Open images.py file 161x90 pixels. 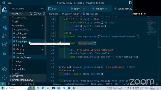21,41
